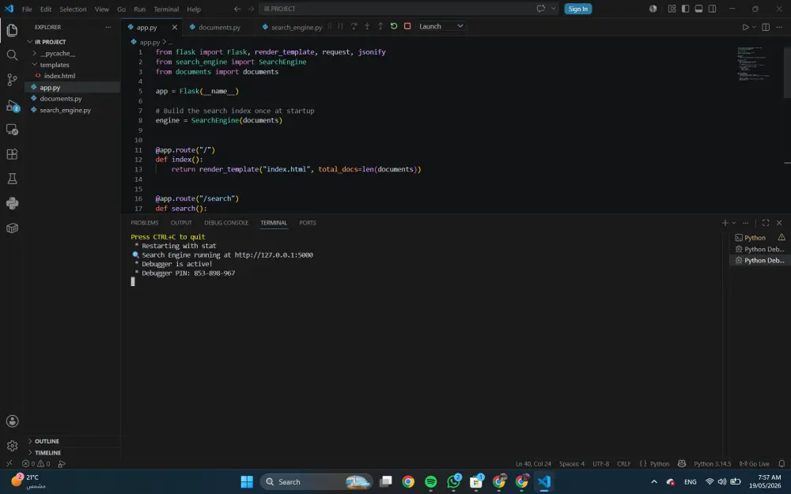Viewport: 791px width, 494px height.
Task: Toggle the bottom panel visibility
Action: [698, 9]
